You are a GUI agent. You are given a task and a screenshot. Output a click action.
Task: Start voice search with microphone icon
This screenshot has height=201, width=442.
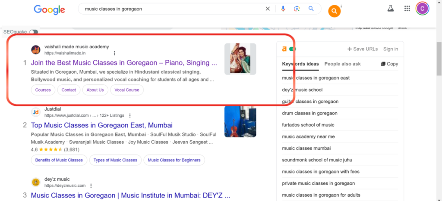tap(283, 9)
